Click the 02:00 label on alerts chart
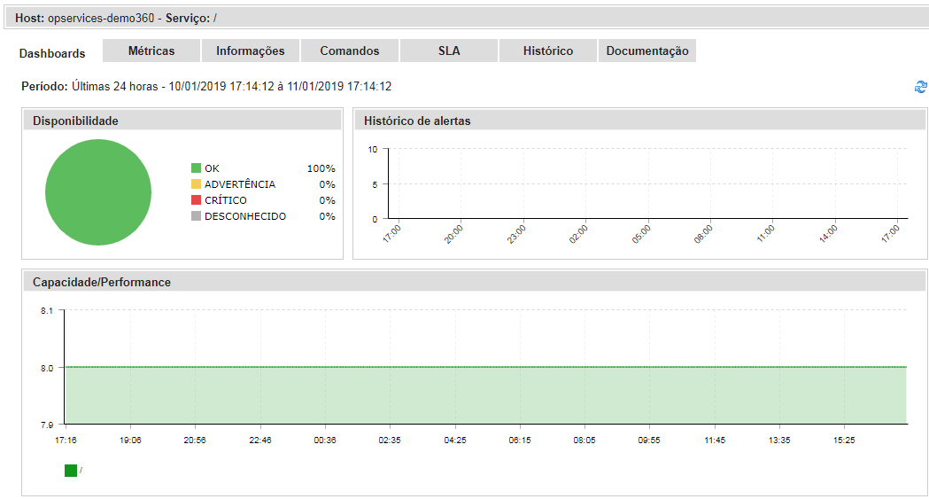This screenshot has height=499, width=929. (578, 235)
